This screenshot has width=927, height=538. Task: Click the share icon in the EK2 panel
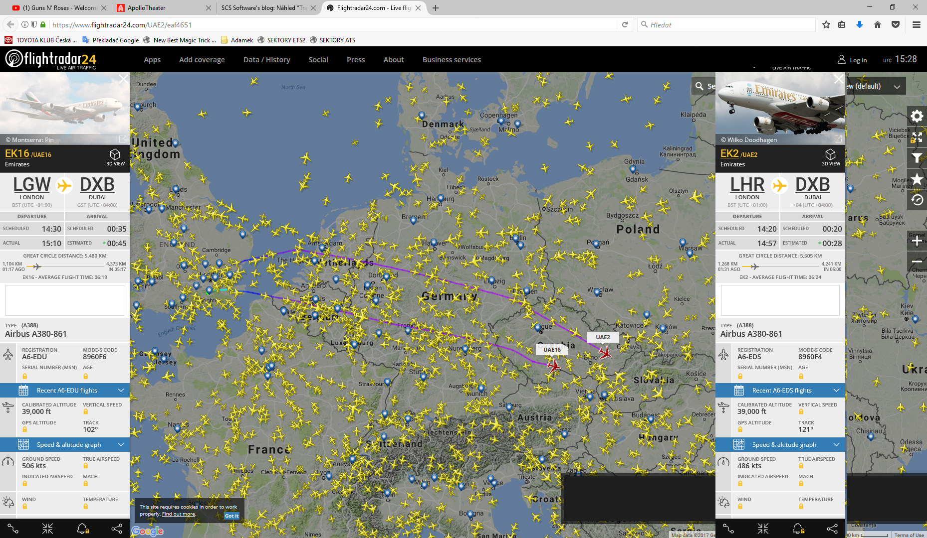click(832, 529)
